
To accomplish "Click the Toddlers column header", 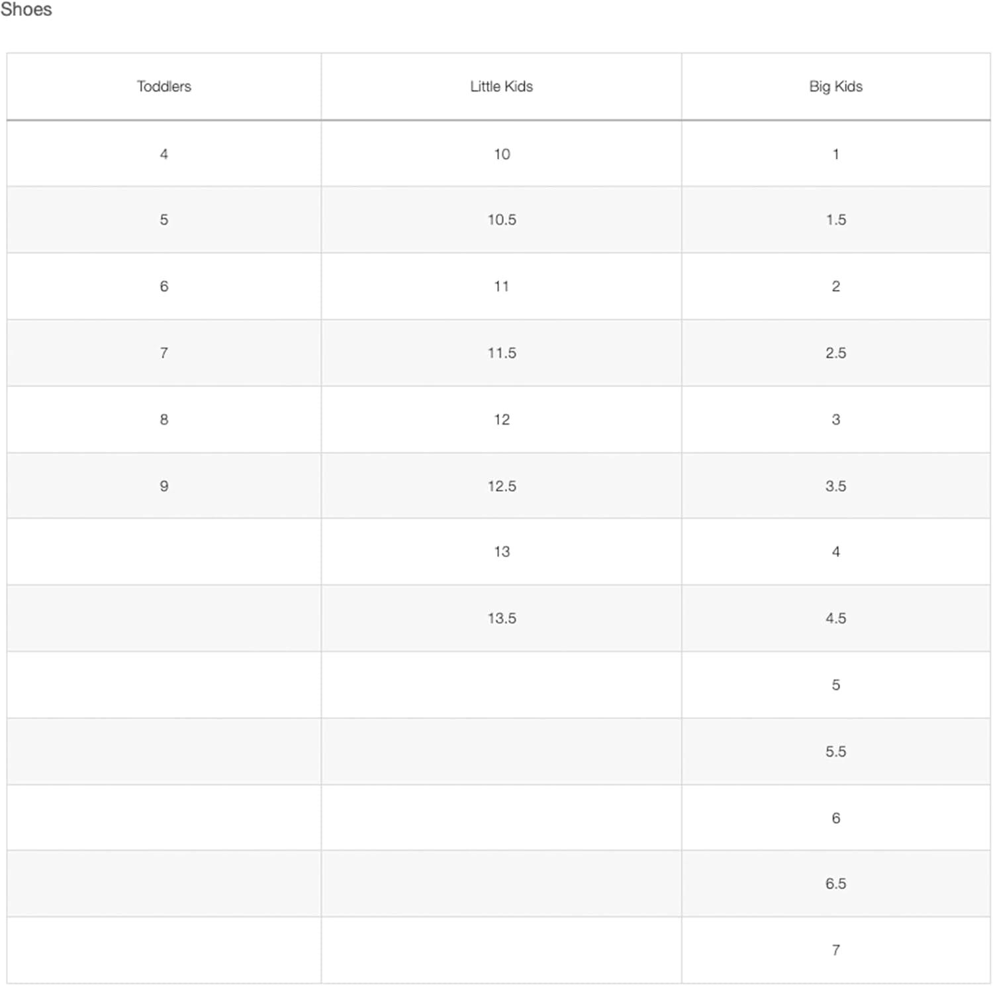I will pos(164,87).
